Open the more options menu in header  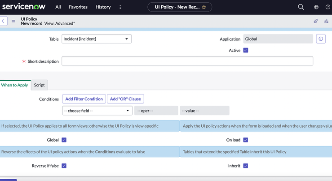point(120,7)
